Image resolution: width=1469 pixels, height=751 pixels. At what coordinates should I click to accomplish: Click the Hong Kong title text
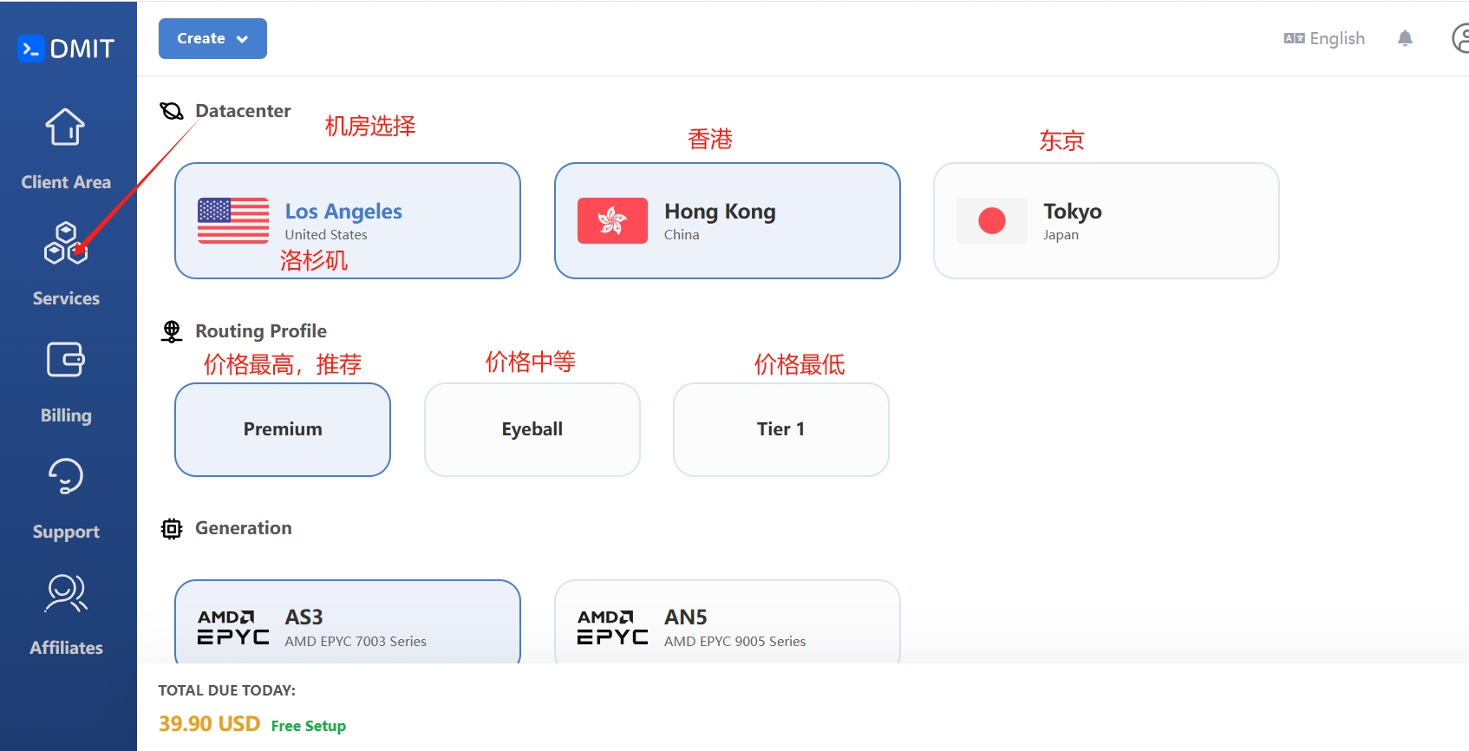point(720,212)
